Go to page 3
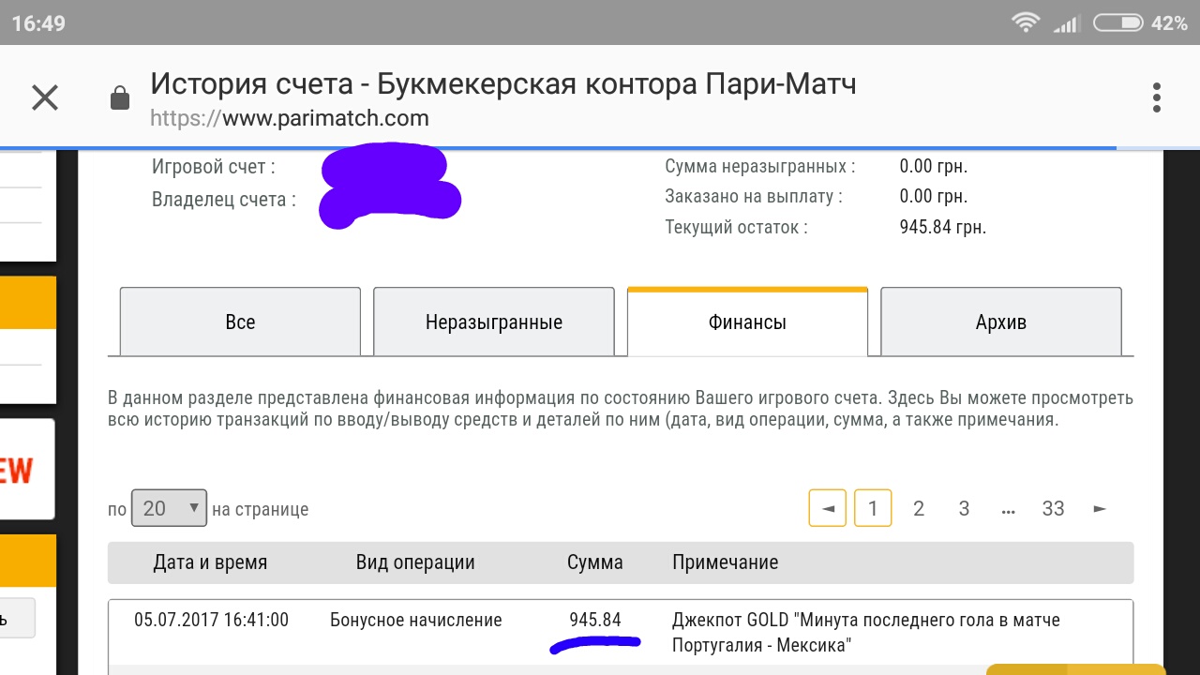This screenshot has height=675, width=1200. pos(964,508)
